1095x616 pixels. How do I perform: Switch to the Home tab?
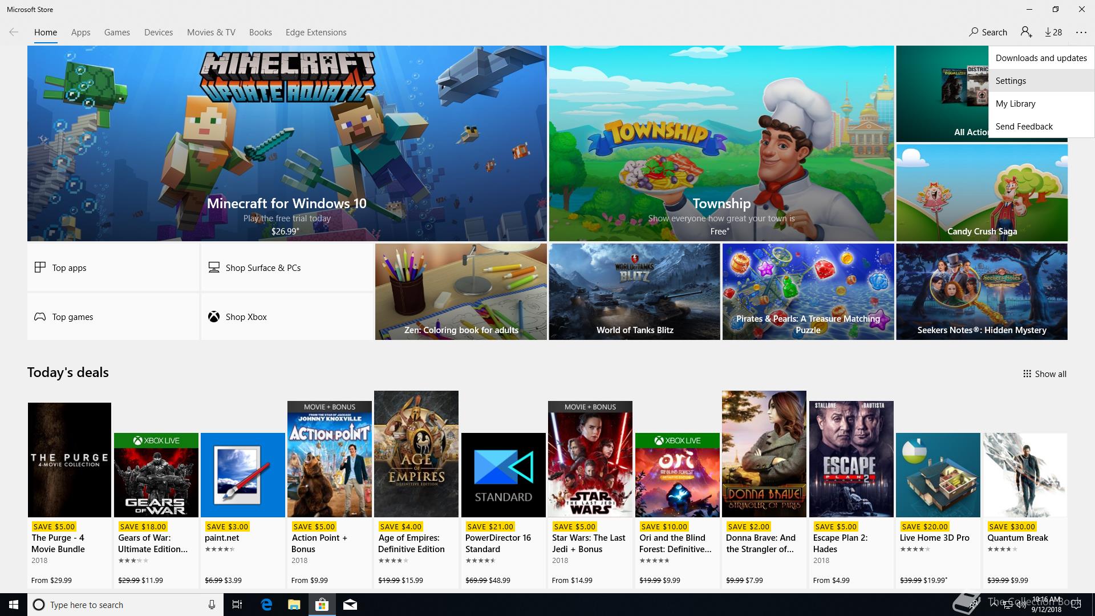click(46, 33)
